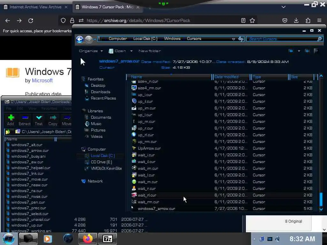Toggle the preview pane icon in Explorer

pos(307,51)
